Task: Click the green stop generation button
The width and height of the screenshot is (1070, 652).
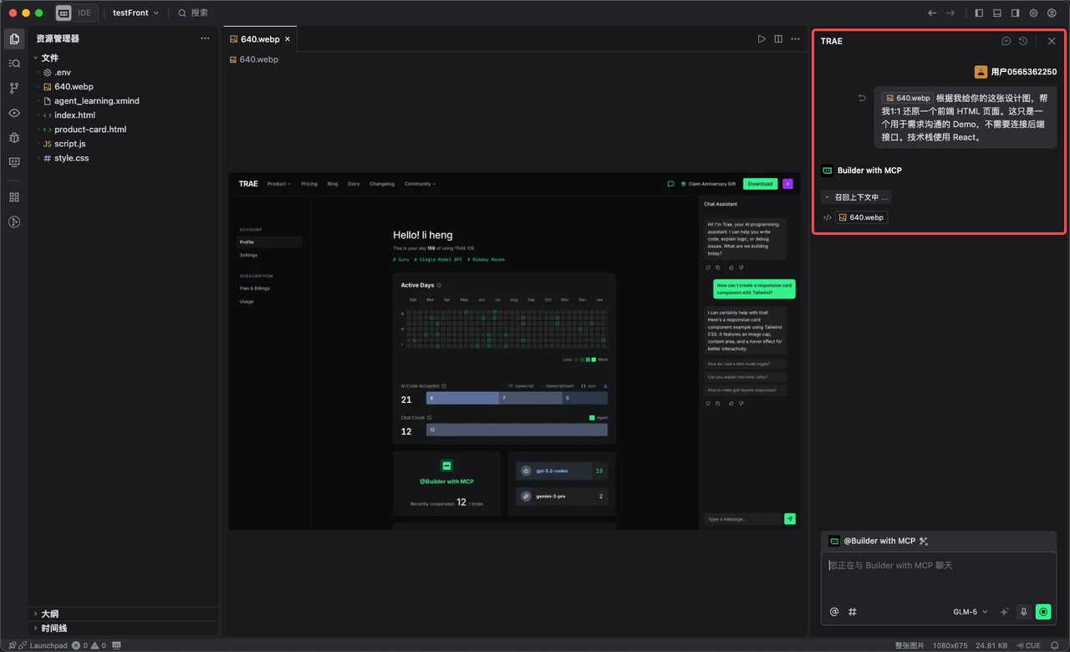Action: [1043, 612]
